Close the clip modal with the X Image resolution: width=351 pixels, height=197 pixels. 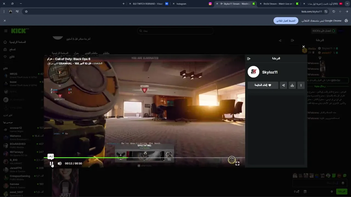[x=304, y=47]
